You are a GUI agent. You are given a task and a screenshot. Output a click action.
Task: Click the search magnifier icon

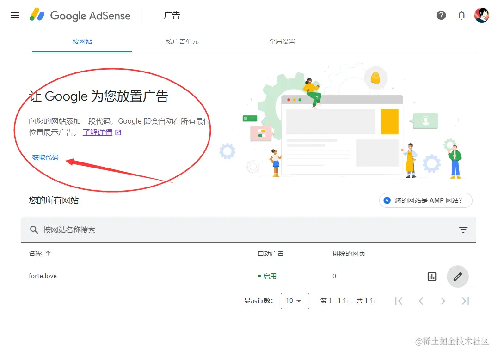tap(34, 229)
